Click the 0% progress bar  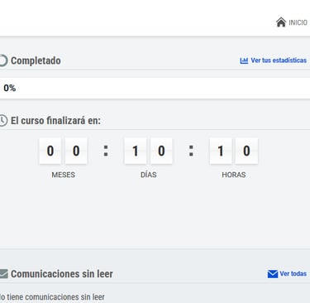point(155,89)
